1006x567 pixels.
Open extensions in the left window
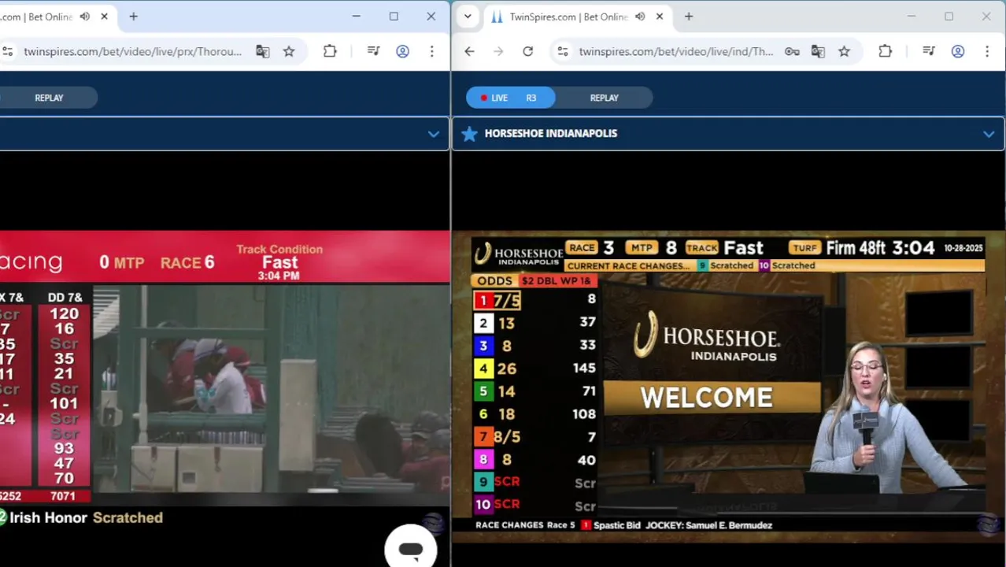(x=330, y=51)
